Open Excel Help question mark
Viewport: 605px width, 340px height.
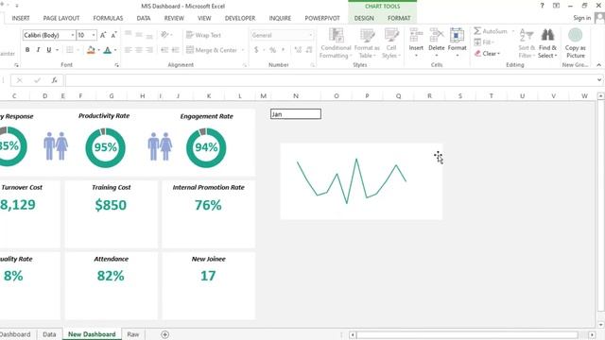coord(542,6)
